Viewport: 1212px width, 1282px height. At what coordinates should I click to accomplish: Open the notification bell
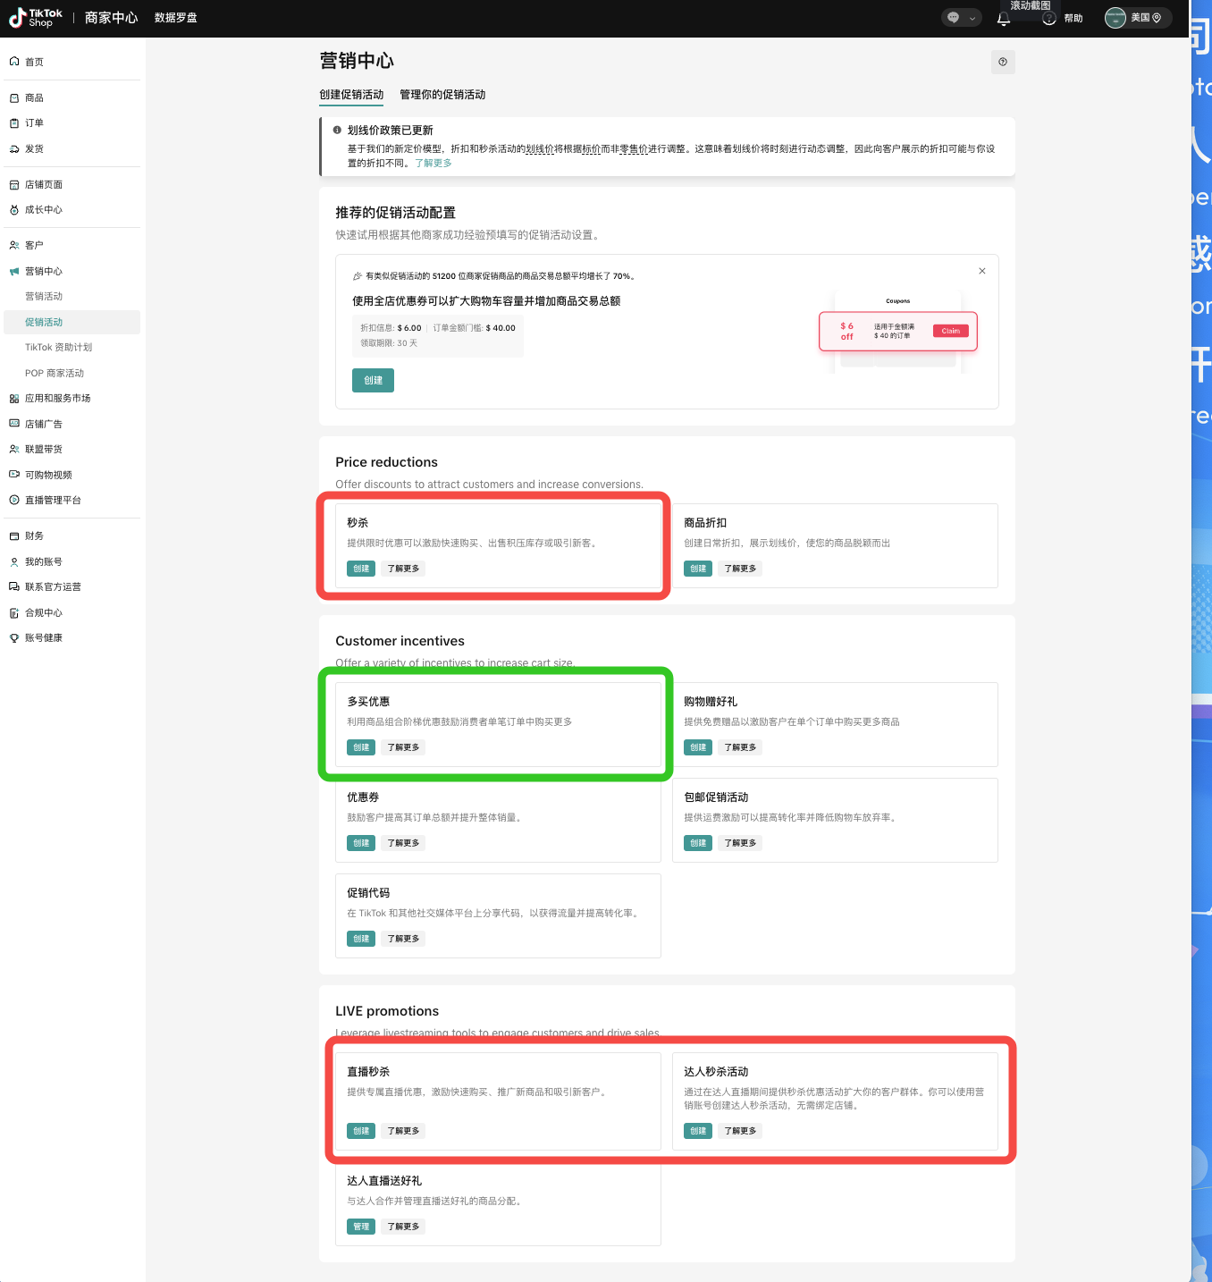point(1003,19)
